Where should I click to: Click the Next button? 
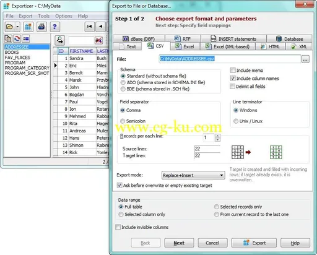pos(179,243)
